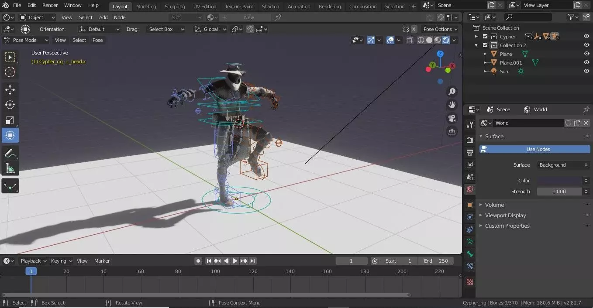Image resolution: width=593 pixels, height=308 pixels.
Task: Switch to UV Editing workspace tab
Action: tap(205, 7)
